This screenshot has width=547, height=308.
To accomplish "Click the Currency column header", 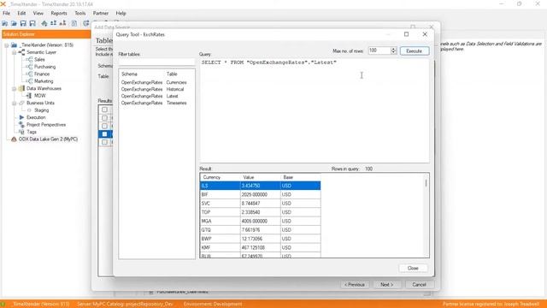I will [x=221, y=177].
